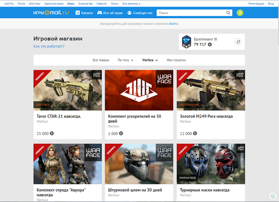
Task: Open the Комплект ускорителей product image
Action: click(x=139, y=90)
